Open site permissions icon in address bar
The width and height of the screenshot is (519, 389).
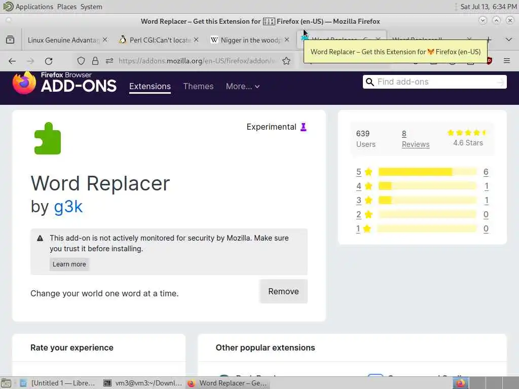tap(109, 61)
